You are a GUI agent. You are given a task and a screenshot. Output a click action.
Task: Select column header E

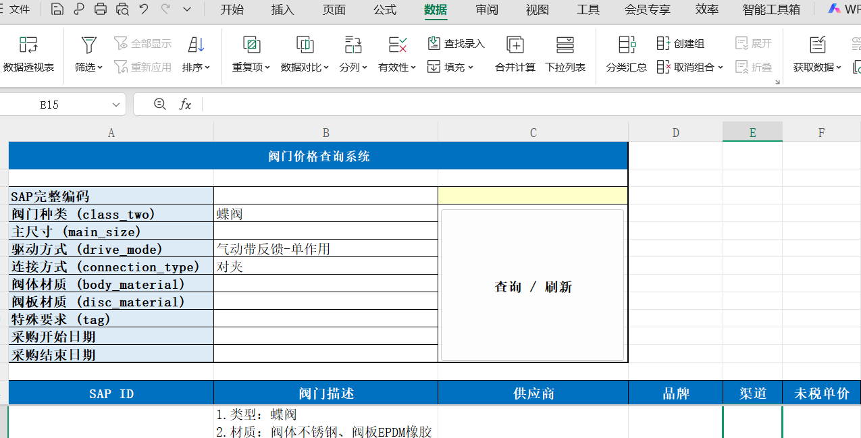tap(753, 133)
